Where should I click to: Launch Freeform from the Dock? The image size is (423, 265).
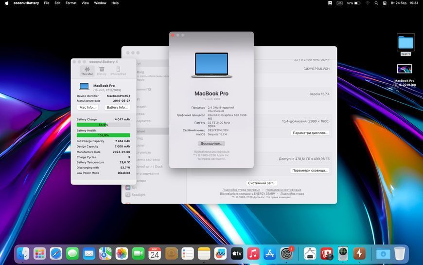tap(220, 254)
